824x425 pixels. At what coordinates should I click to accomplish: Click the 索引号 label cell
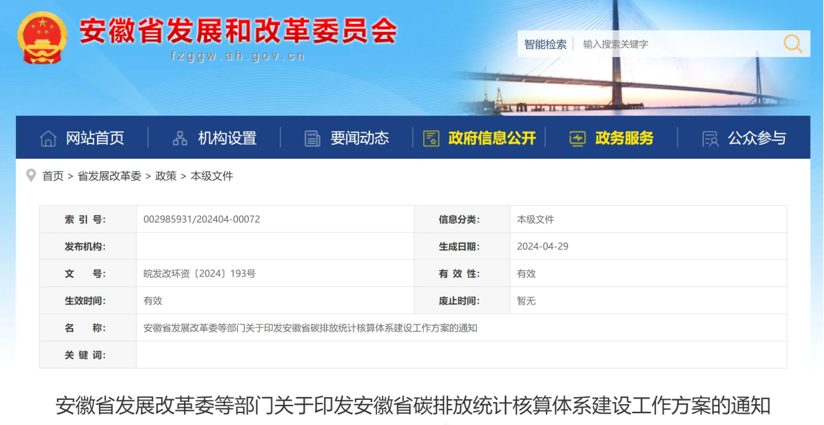[88, 219]
